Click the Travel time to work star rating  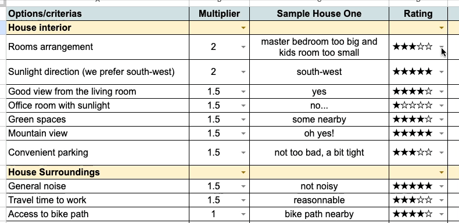point(412,200)
